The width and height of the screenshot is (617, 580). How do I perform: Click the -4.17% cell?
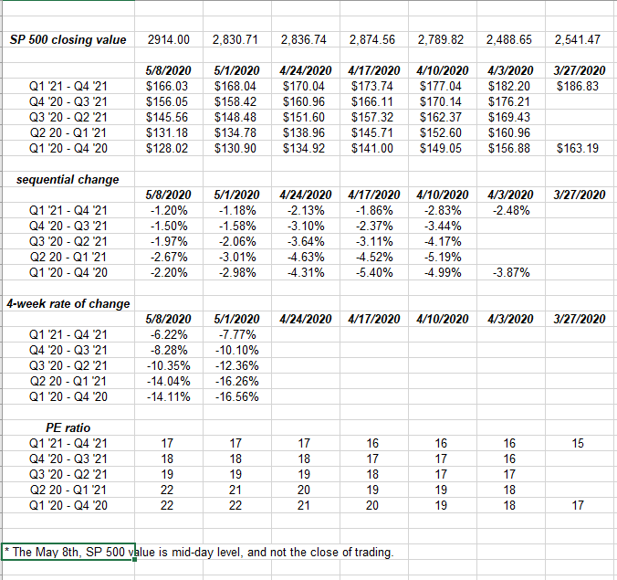(x=443, y=242)
